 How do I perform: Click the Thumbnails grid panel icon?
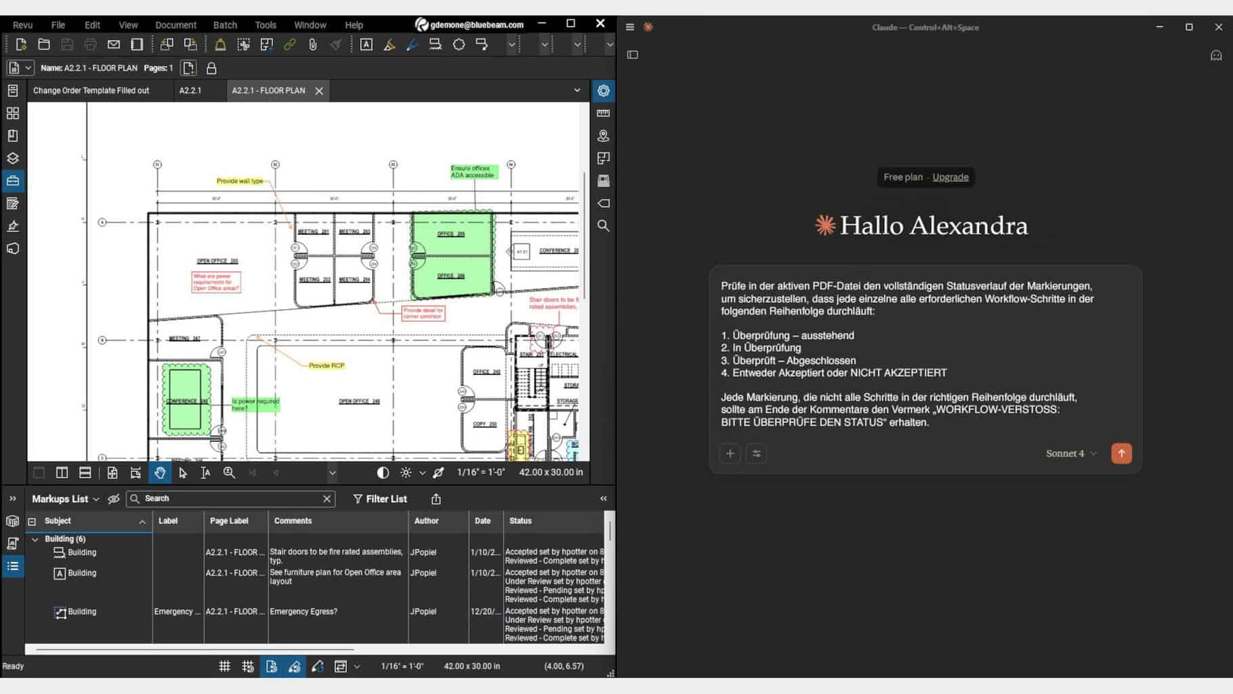click(13, 113)
